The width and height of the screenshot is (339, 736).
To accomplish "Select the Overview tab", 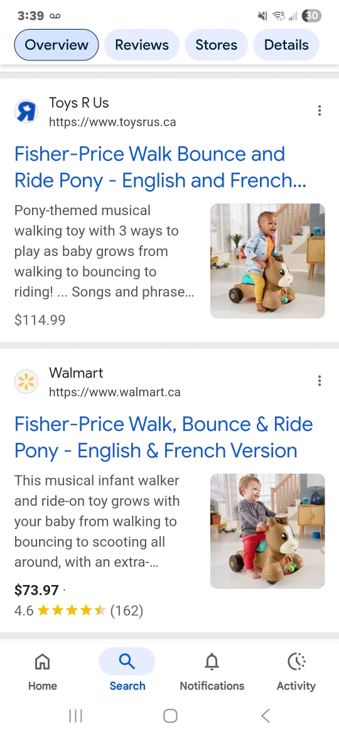I will coord(56,45).
